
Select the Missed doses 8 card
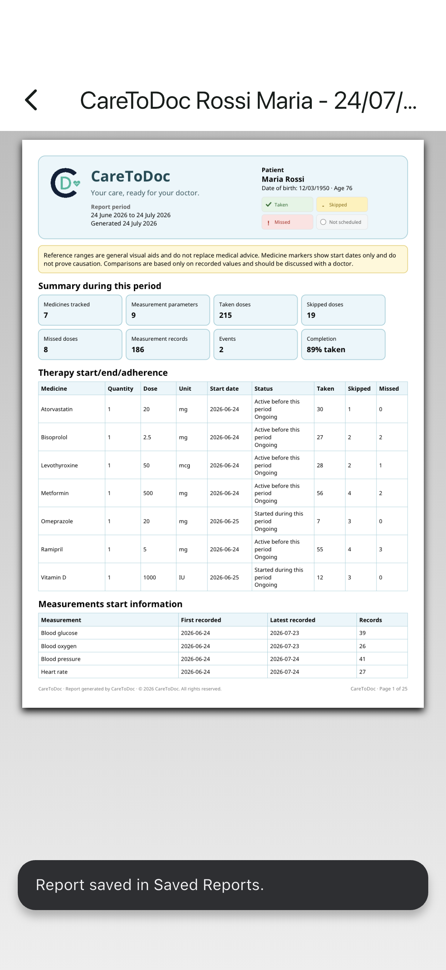pos(80,344)
